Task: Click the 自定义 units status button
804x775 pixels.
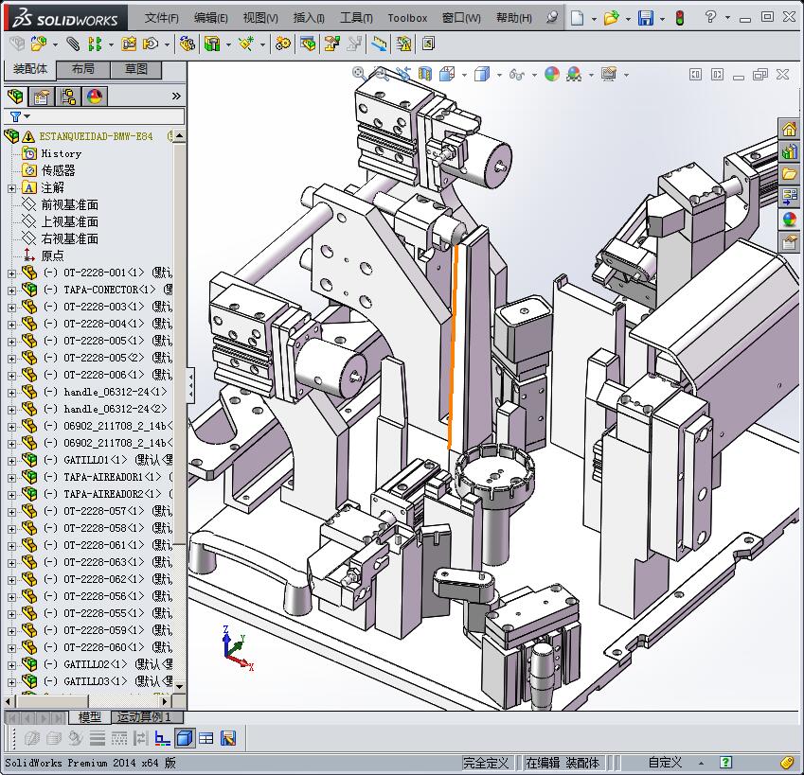Action: (x=665, y=762)
